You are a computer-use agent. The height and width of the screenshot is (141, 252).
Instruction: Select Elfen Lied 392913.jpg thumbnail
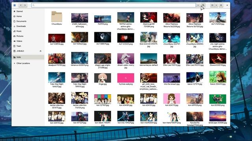point(195,59)
